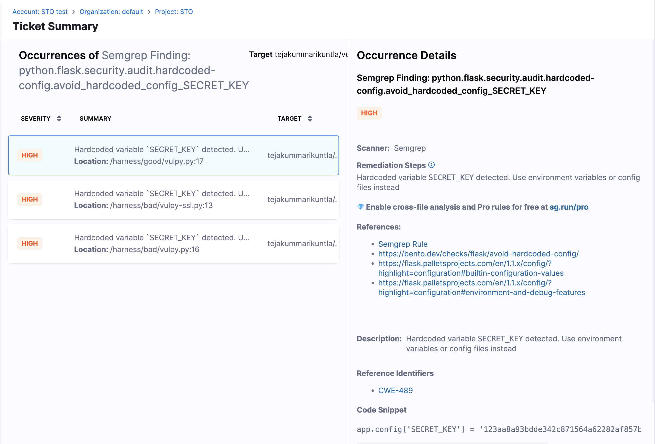Open flask builtin-configuration-values reference link
The image size is (655, 444).
[x=470, y=268]
